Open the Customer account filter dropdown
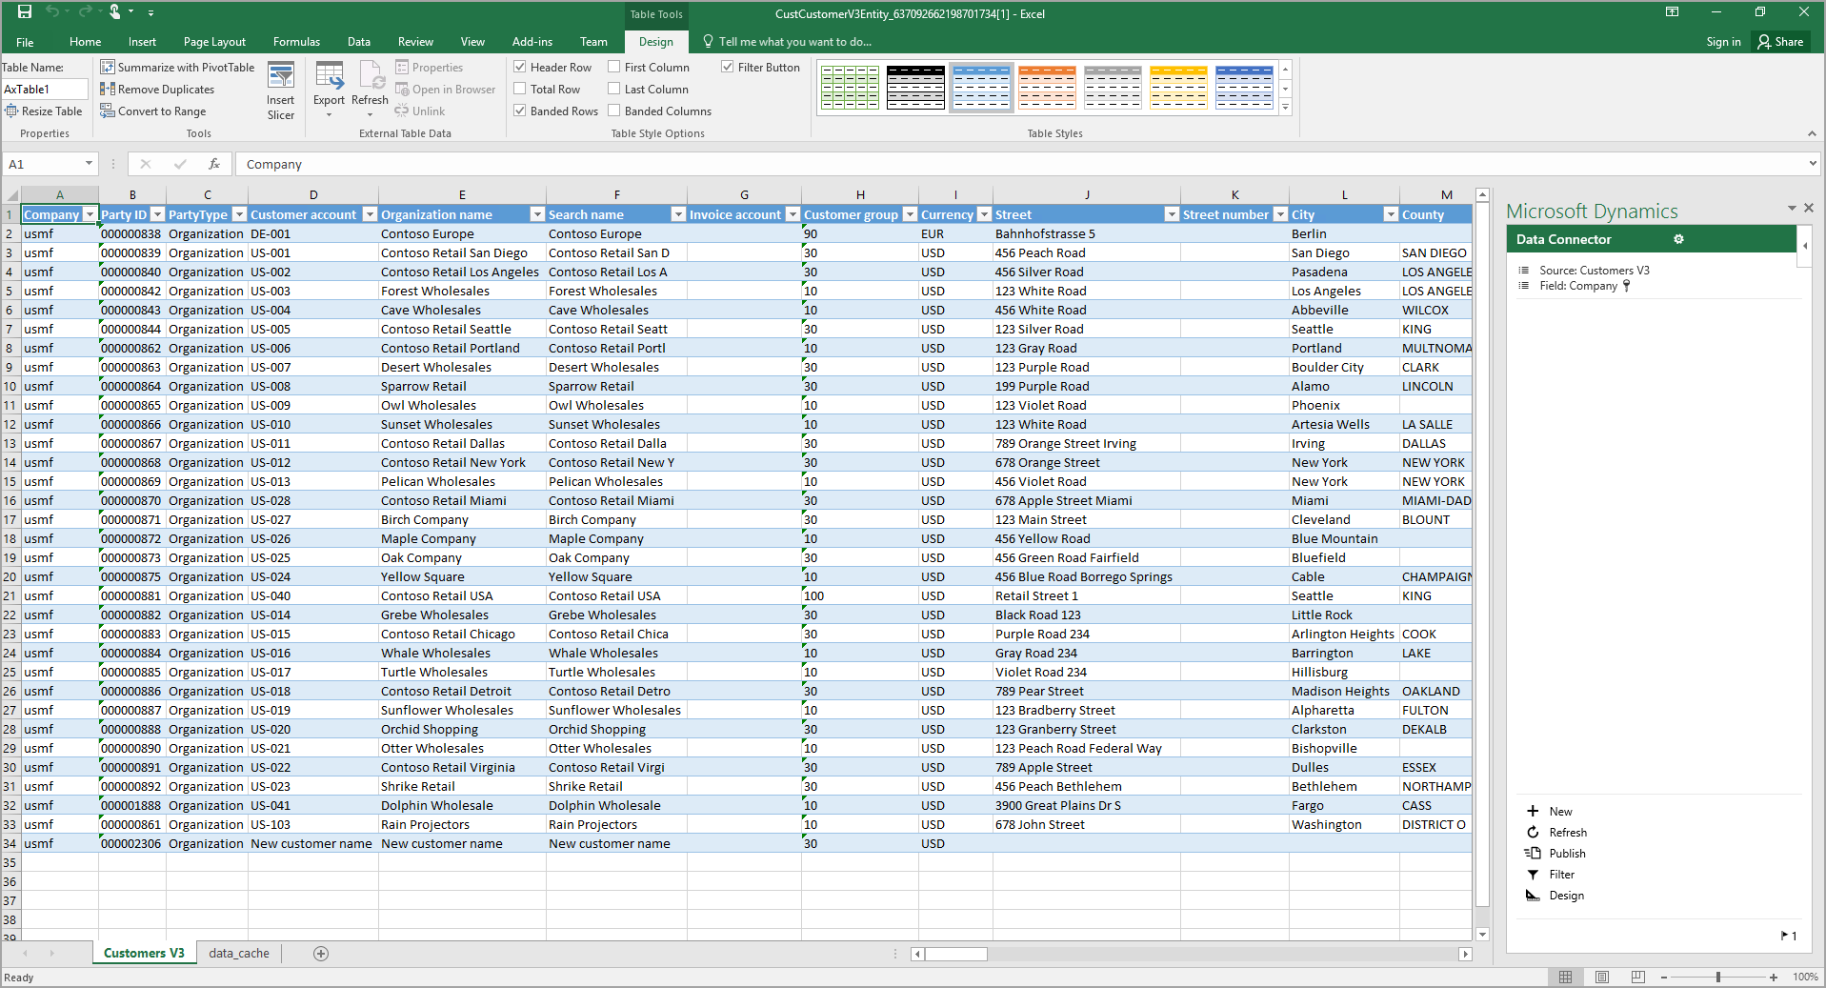The width and height of the screenshot is (1826, 988). point(370,214)
